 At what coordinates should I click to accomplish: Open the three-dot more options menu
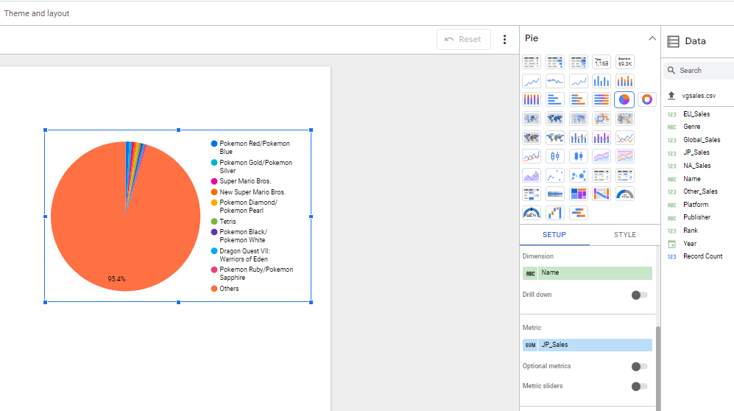coord(504,40)
